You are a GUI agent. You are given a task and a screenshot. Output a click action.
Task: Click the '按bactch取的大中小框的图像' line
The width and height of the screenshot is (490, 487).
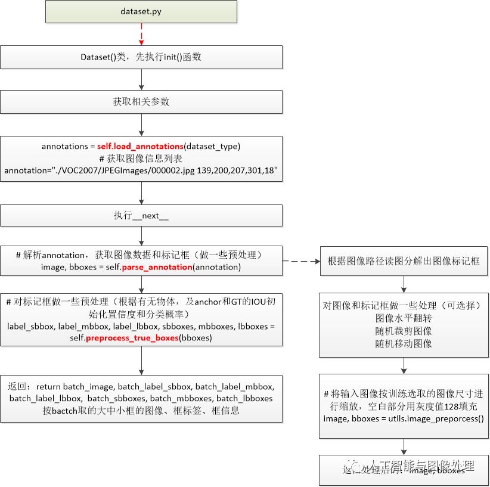point(141,411)
